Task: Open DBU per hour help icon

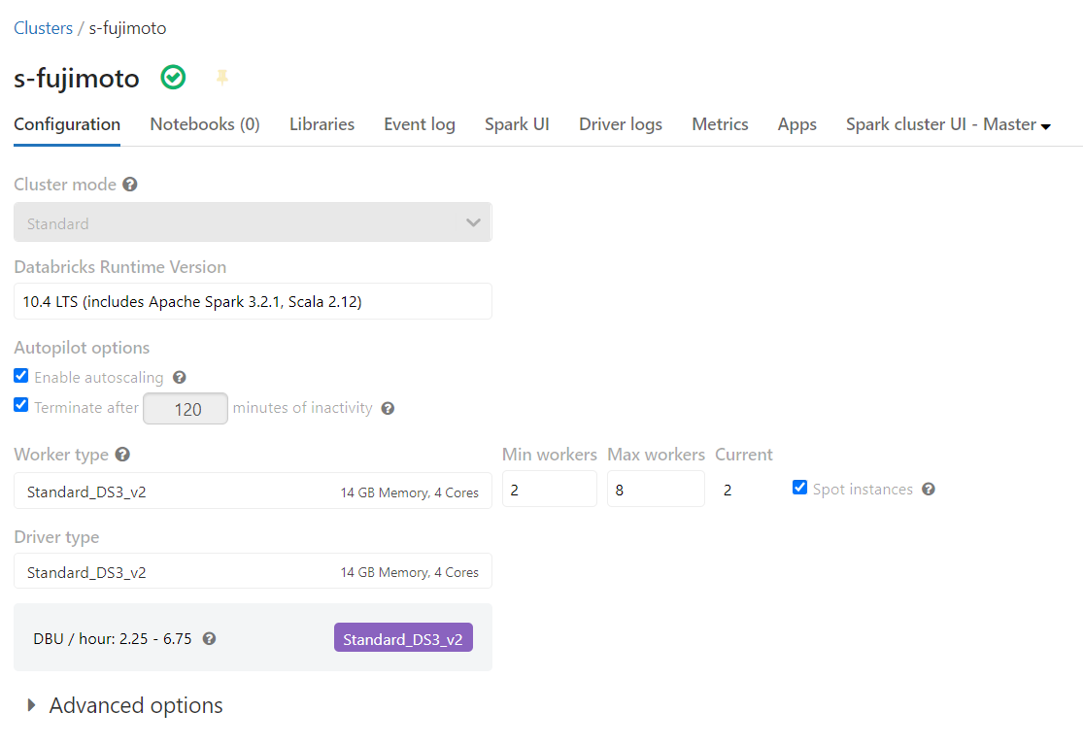Action: 209,639
